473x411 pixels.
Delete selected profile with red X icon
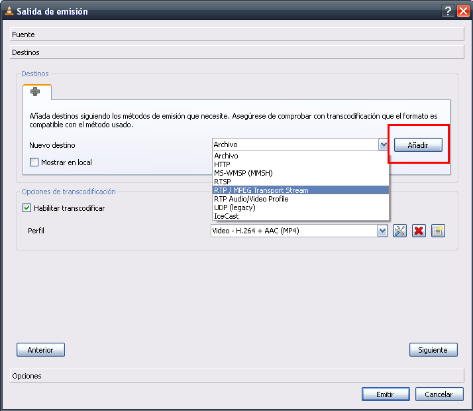coord(419,231)
